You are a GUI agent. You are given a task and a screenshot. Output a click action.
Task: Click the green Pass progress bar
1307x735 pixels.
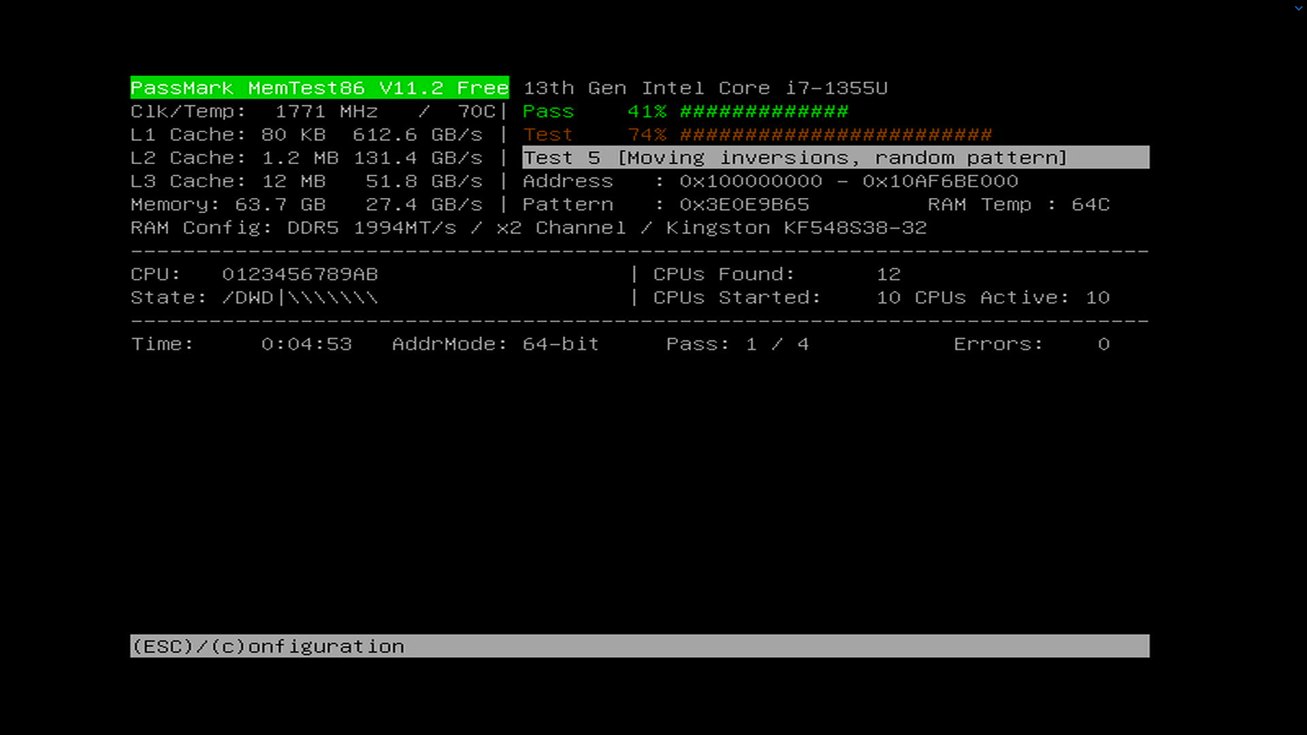click(x=764, y=112)
